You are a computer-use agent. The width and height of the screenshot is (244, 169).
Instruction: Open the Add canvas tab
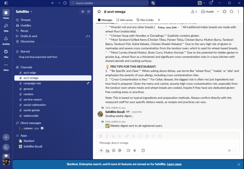pyautogui.click(x=124, y=20)
